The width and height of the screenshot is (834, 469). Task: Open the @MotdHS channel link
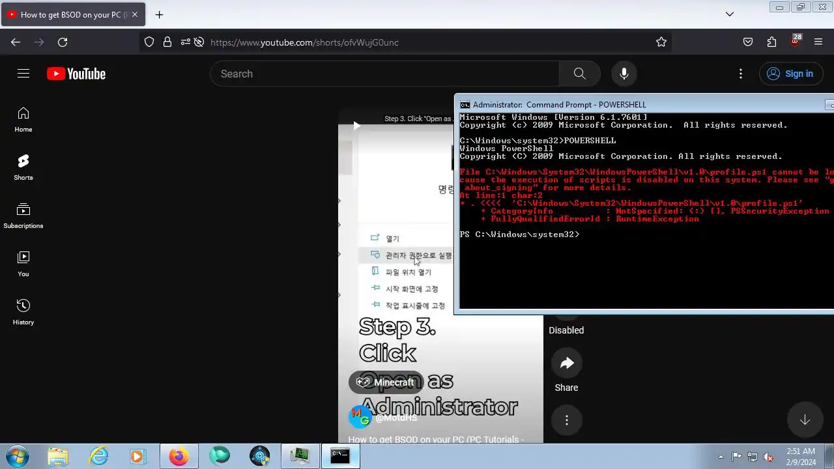coord(396,418)
